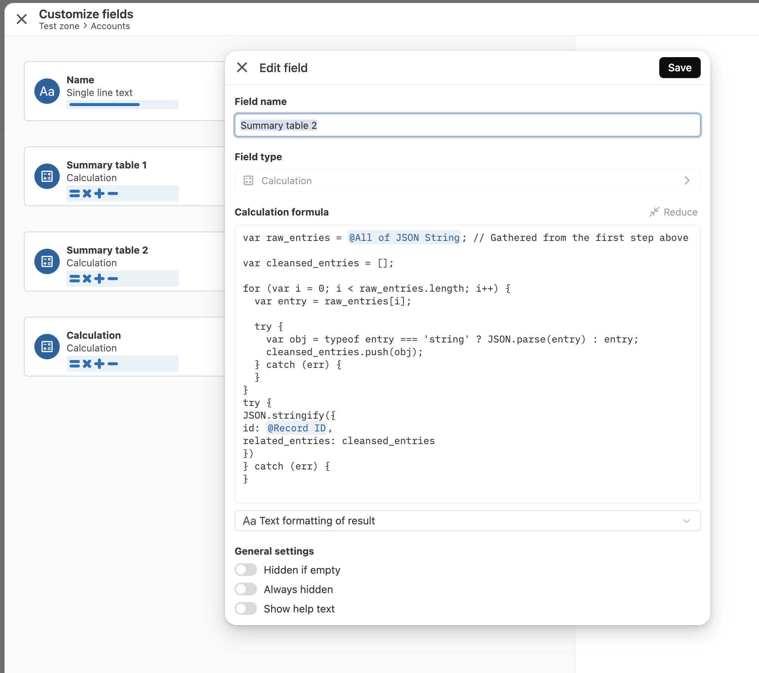Click the Reduce collapse arrows icon
Image resolution: width=759 pixels, height=673 pixels.
coord(654,212)
